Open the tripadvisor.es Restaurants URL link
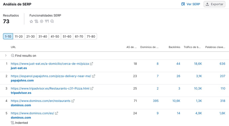The image size is (229, 126). tap(50, 89)
